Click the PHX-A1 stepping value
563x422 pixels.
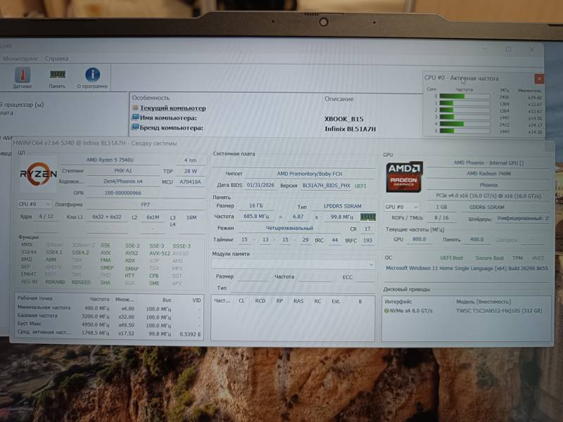point(123,171)
